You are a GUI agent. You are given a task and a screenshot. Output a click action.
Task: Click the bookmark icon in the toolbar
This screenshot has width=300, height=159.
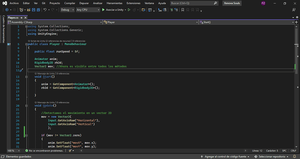183,10
